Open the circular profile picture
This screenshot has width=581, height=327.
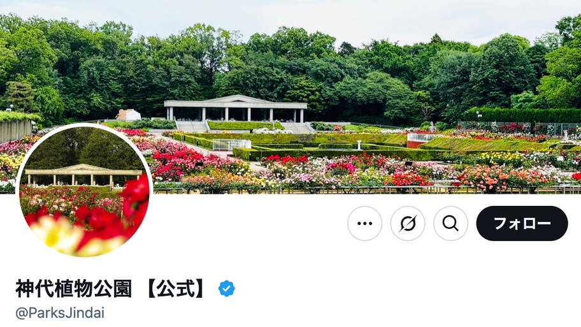click(x=85, y=190)
